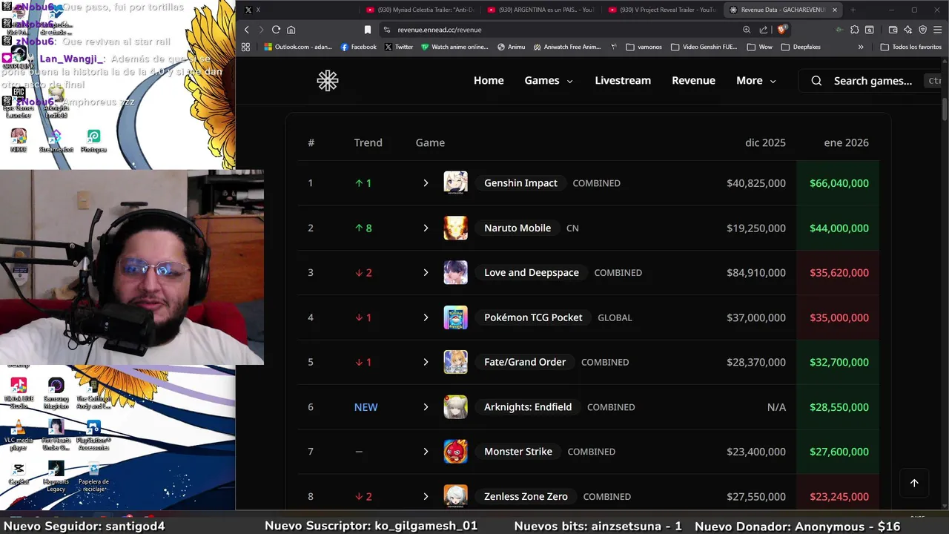The height and width of the screenshot is (534, 949).
Task: Click the bookmark page icon in the toolbar
Action: click(x=367, y=30)
